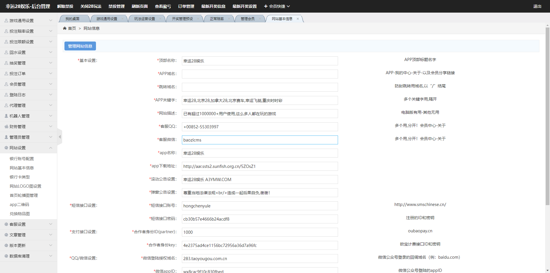Click the bank icon beside 财务管理
550x273 pixels.
(x=6, y=127)
